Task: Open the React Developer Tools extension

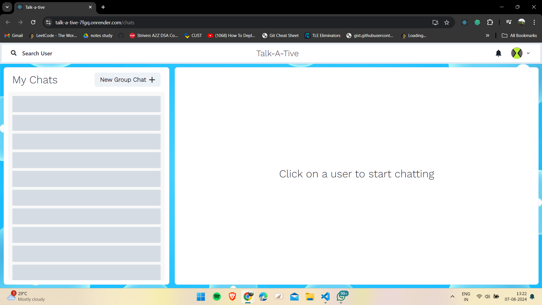Action: click(464, 22)
